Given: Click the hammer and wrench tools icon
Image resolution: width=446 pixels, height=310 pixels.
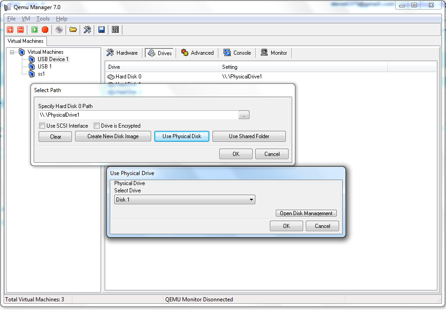Looking at the screenshot, I should point(87,30).
